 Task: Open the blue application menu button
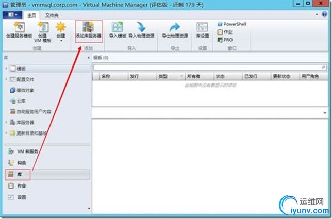(12, 14)
